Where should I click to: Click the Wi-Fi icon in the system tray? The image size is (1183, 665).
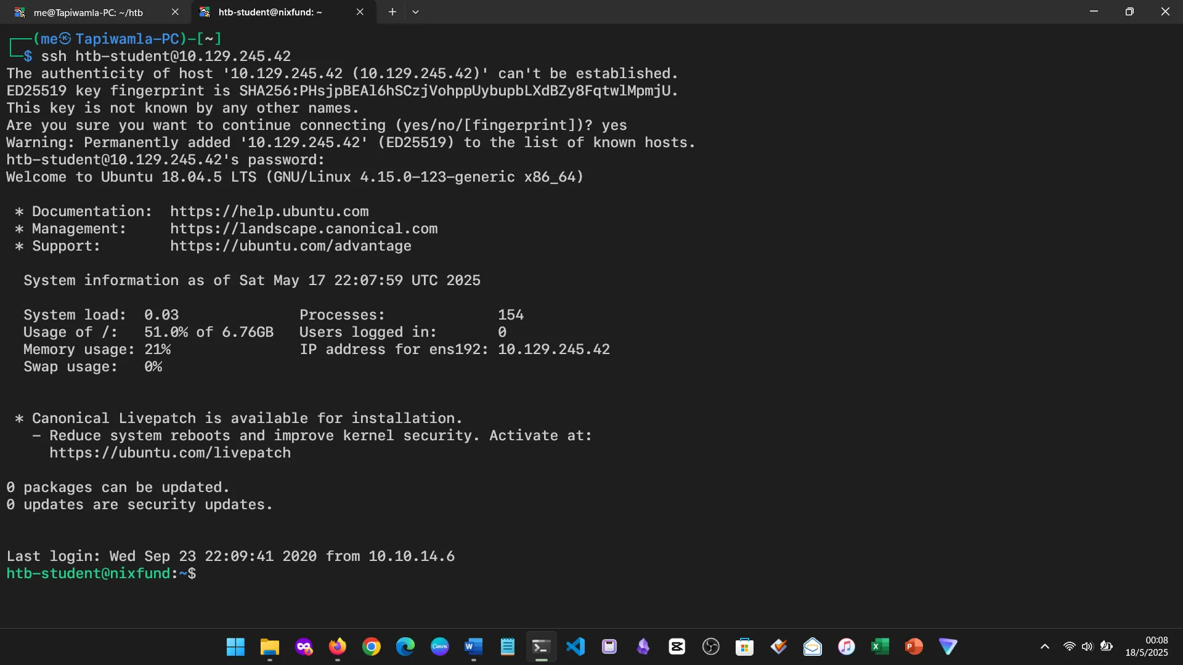point(1070,647)
